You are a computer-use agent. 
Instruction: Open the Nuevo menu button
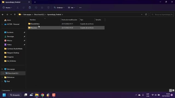(x=7, y=8)
